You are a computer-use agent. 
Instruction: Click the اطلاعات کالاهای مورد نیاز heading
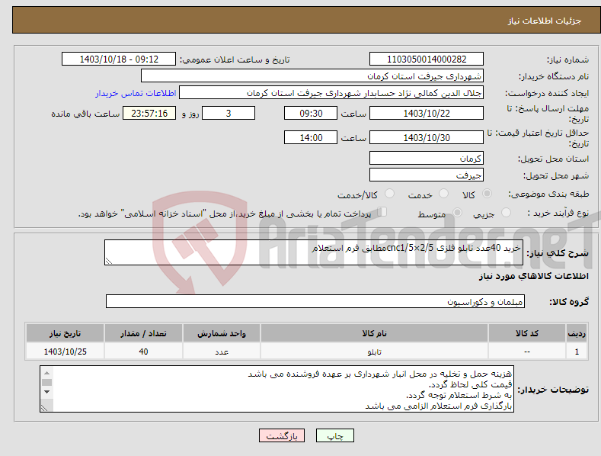tap(533, 276)
